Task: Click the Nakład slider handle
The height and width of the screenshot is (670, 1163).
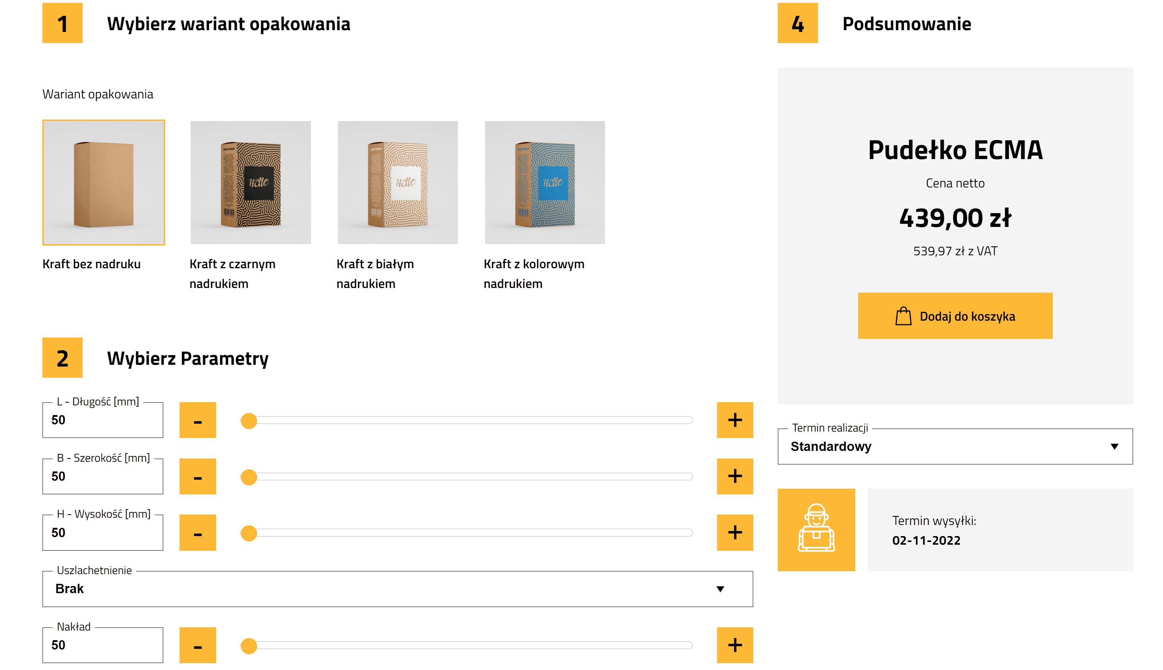Action: [249, 646]
